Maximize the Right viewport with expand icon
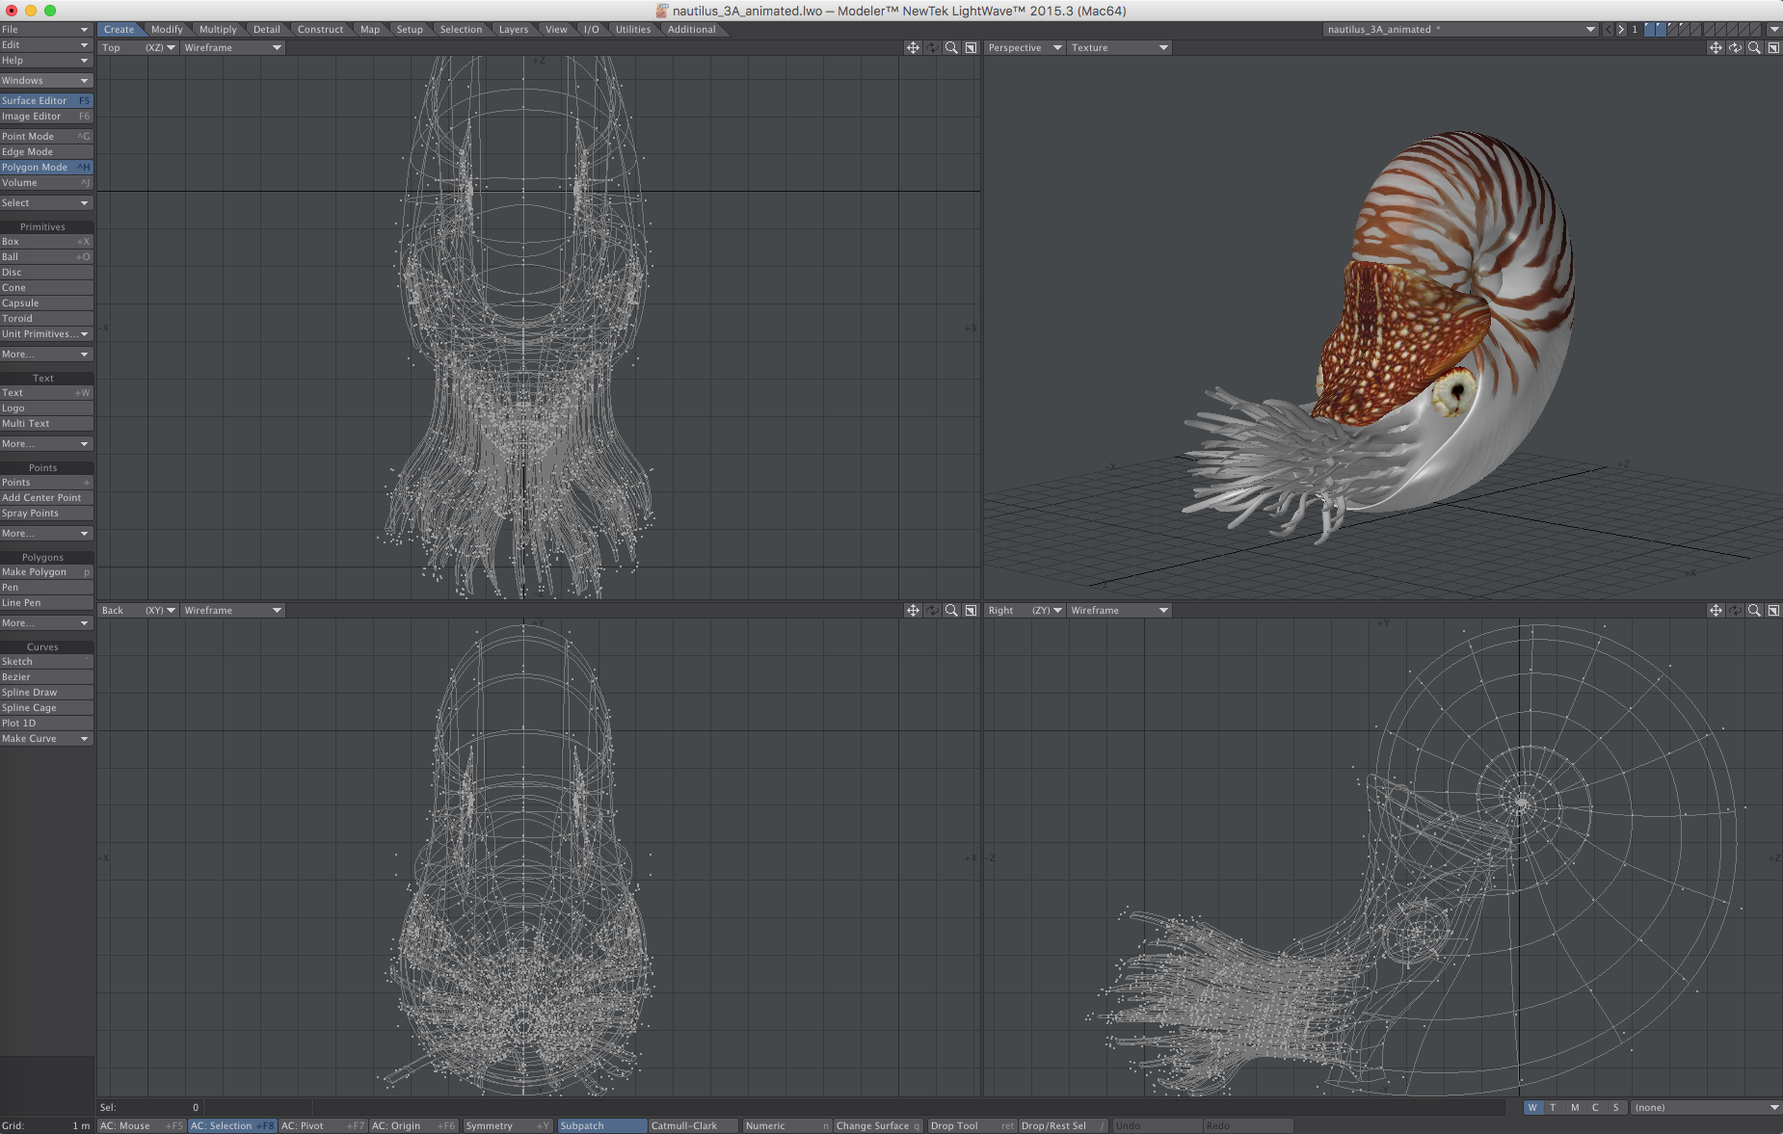 [1773, 610]
